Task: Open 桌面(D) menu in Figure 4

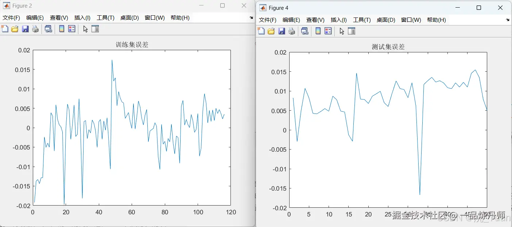Action: [x=386, y=20]
